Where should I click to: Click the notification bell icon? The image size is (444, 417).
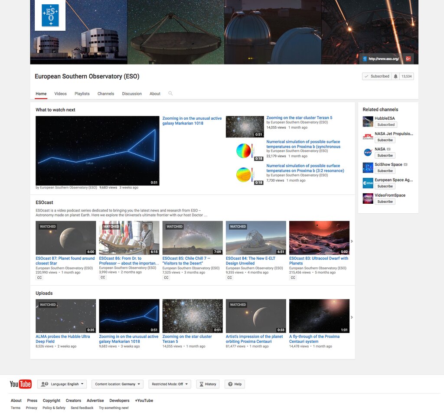pos(395,76)
